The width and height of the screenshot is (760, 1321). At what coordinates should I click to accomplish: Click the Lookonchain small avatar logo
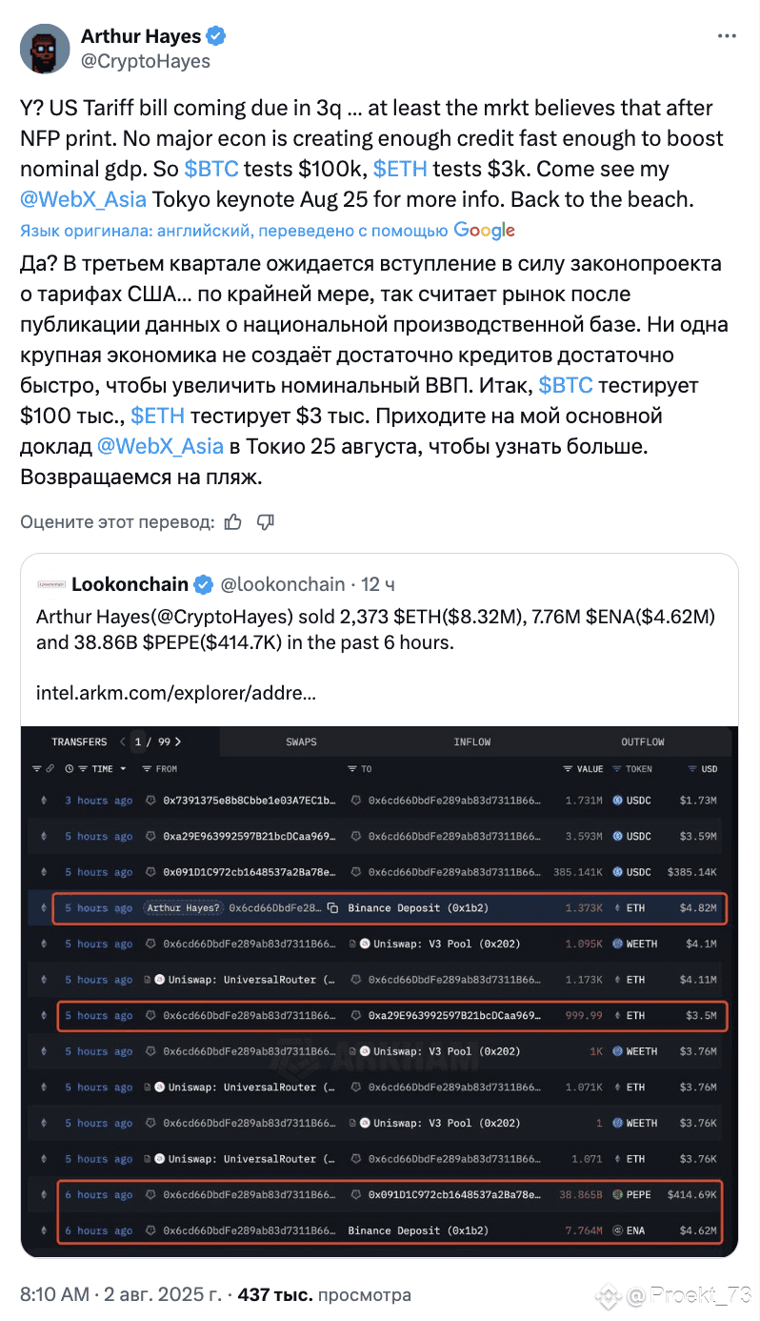point(51,584)
